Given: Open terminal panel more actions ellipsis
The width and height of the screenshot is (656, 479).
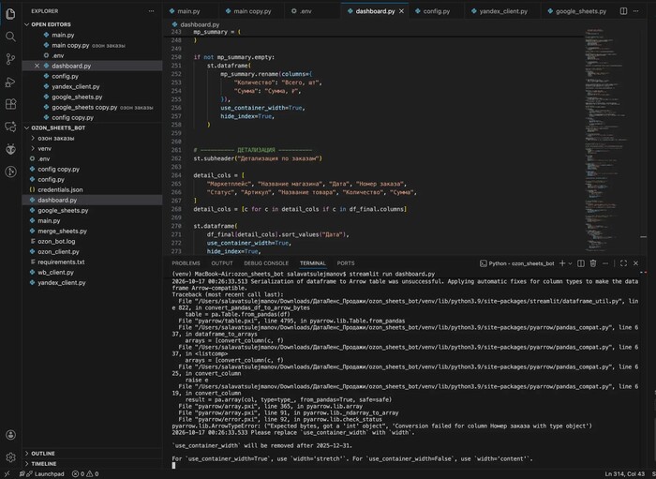Looking at the screenshot, I should pyautogui.click(x=605, y=263).
